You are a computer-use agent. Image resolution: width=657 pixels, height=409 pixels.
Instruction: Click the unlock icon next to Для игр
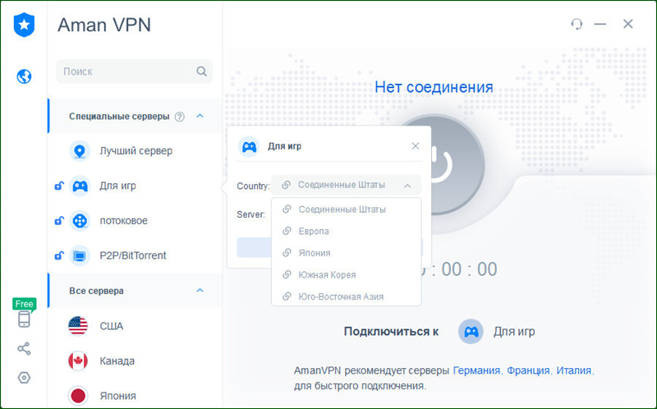(x=59, y=186)
